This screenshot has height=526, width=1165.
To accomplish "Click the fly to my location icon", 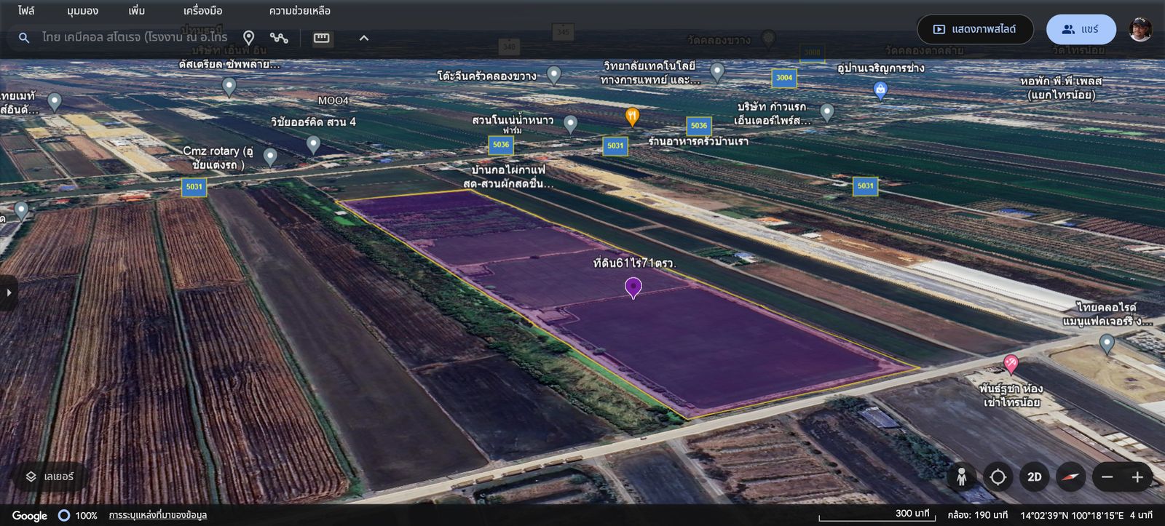I will click(x=998, y=477).
